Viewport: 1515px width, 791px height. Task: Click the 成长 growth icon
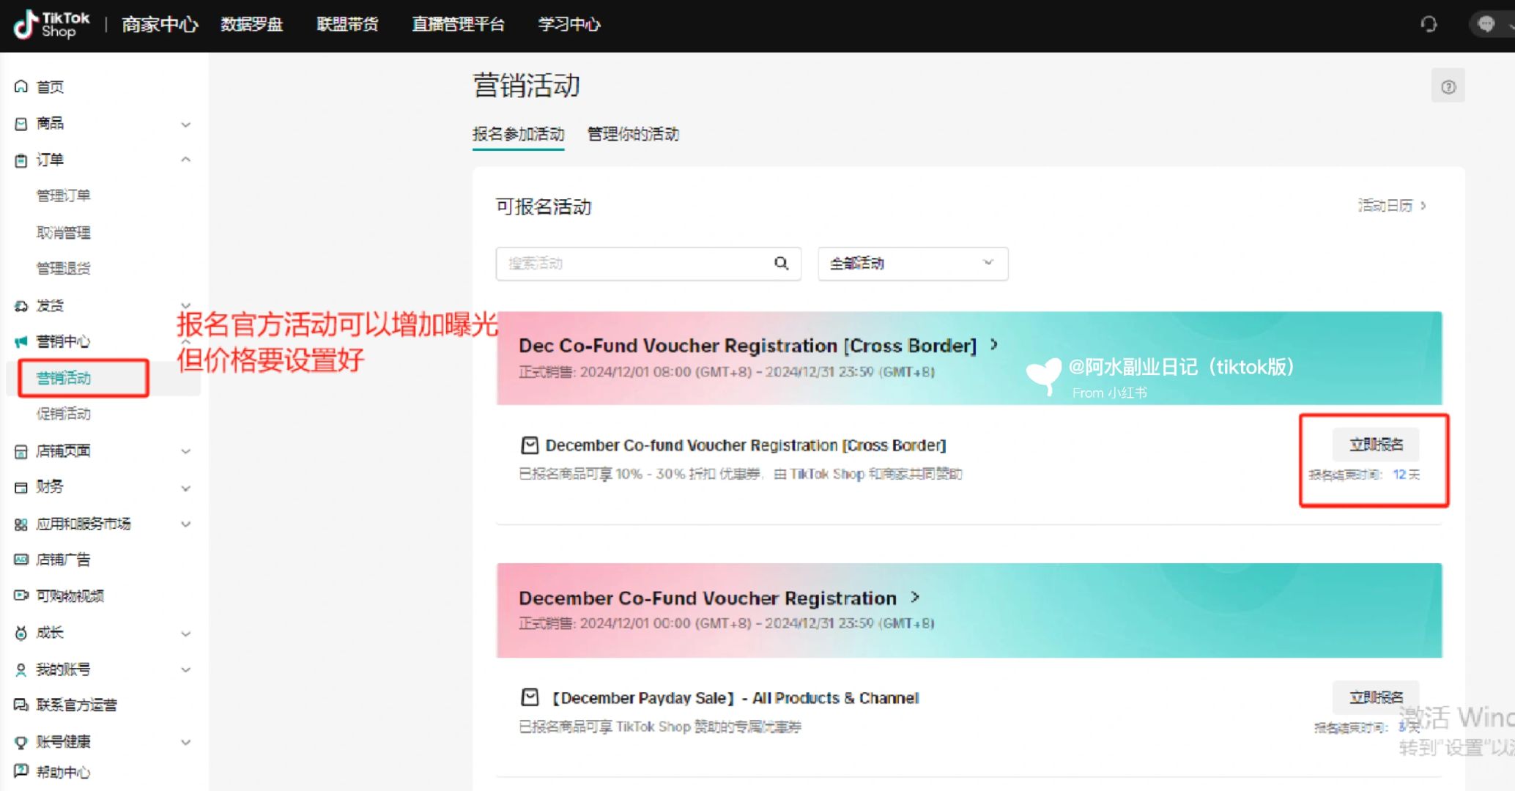pyautogui.click(x=21, y=633)
